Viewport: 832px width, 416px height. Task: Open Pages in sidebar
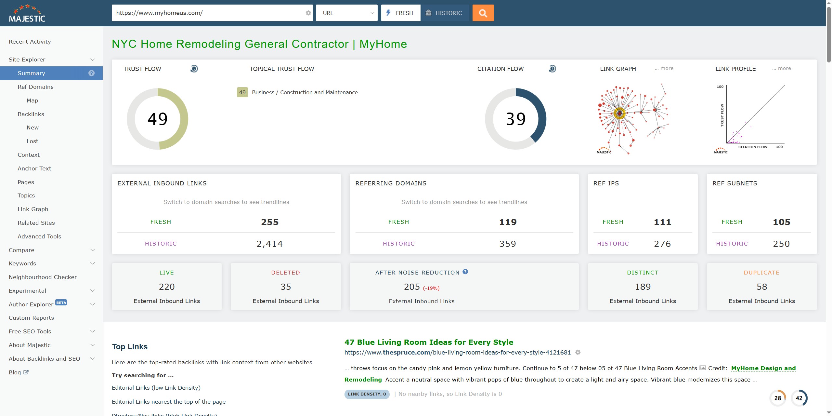pyautogui.click(x=26, y=182)
